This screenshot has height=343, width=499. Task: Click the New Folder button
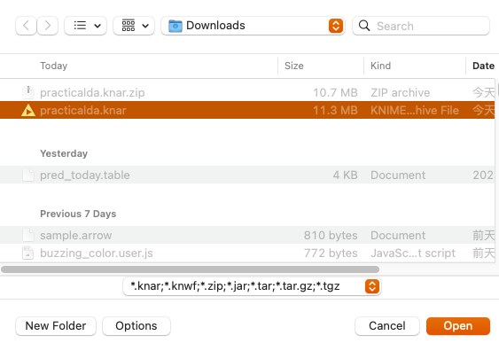point(56,326)
